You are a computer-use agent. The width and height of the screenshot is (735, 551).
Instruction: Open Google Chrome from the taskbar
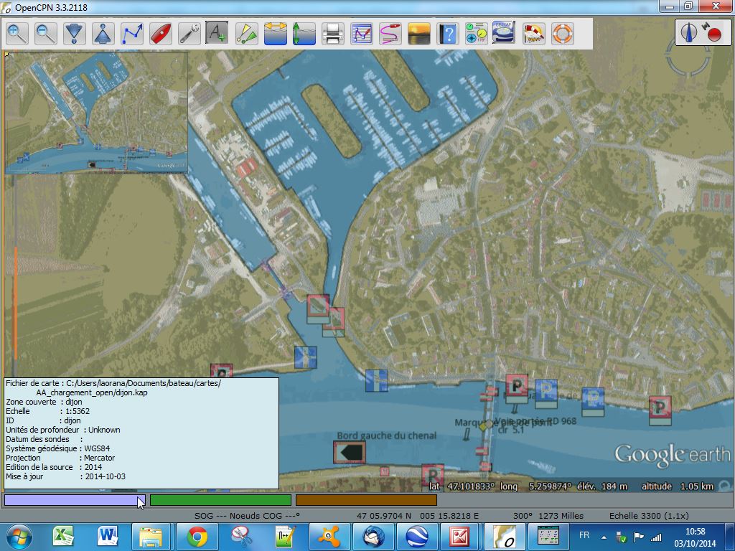[x=197, y=537]
